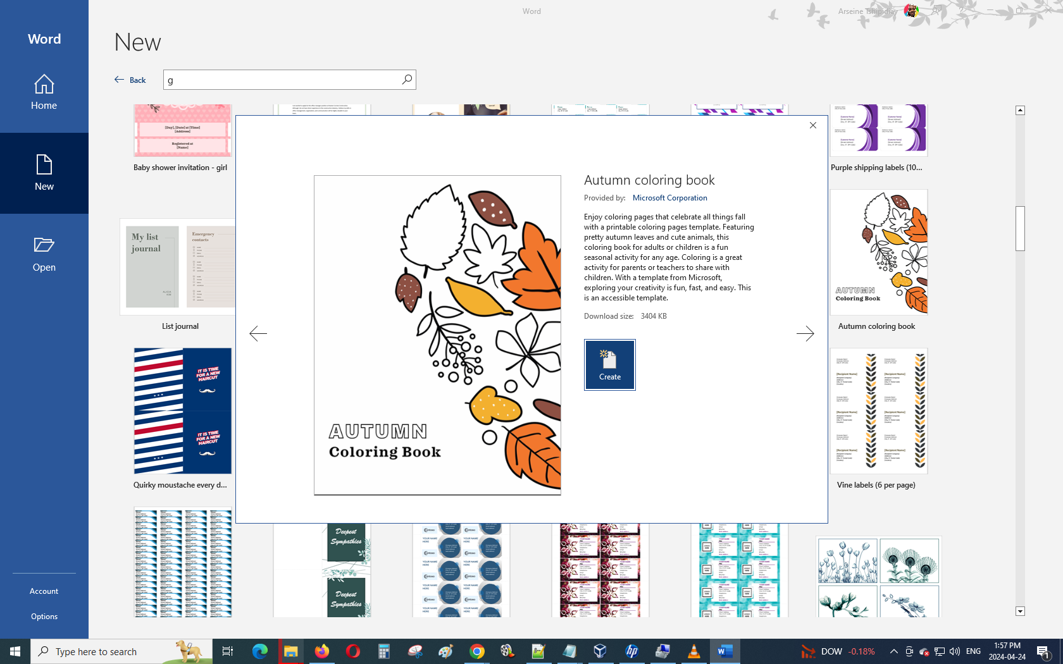Go back using the Back arrow
This screenshot has width=1063, height=664.
click(x=130, y=80)
